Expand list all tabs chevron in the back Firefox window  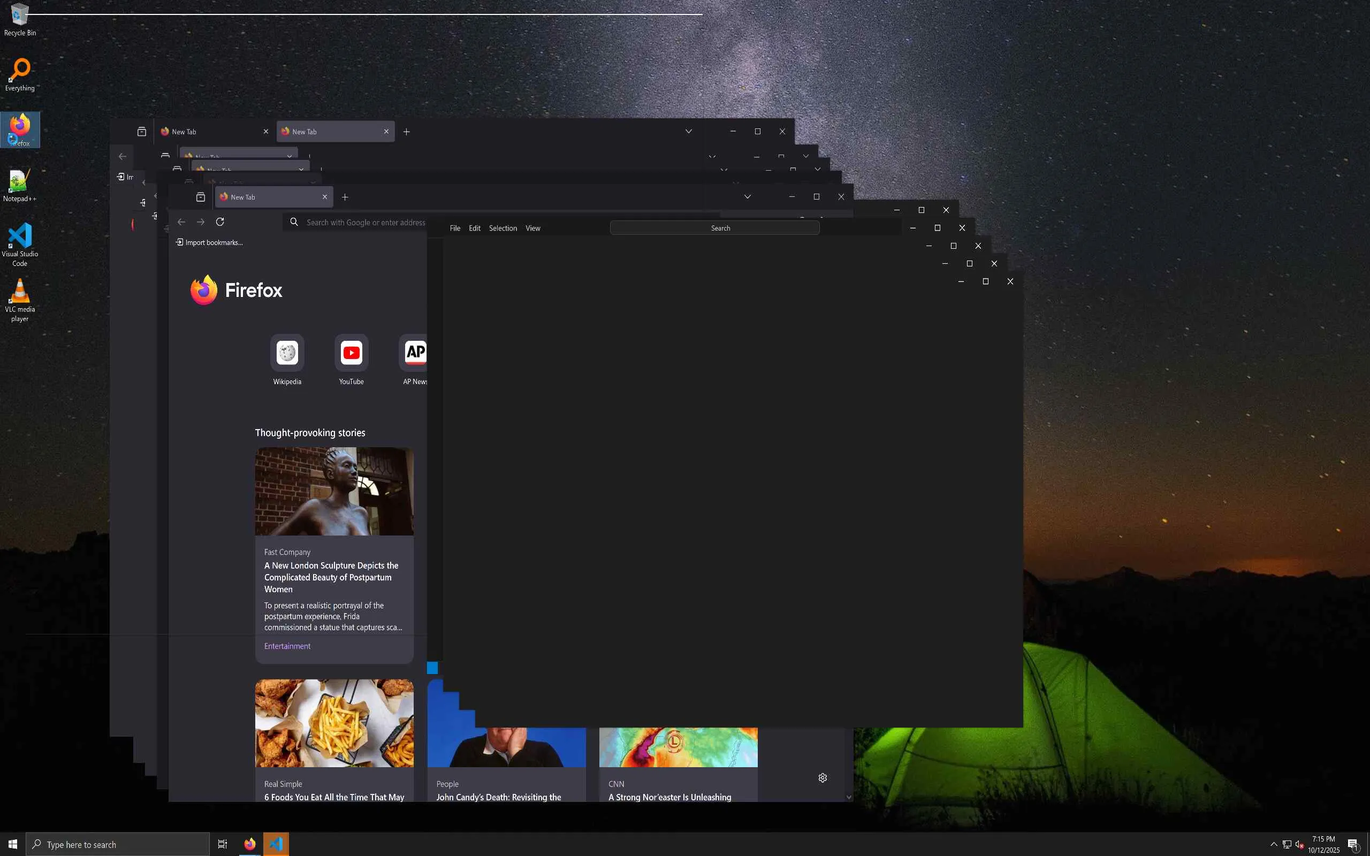point(688,132)
